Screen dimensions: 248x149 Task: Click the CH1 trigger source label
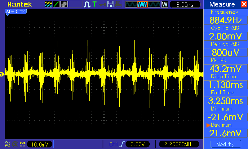[x=113, y=144]
